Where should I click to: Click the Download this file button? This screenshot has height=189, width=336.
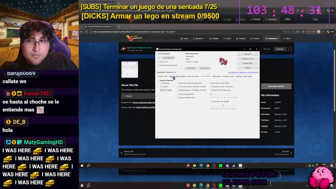click(276, 86)
